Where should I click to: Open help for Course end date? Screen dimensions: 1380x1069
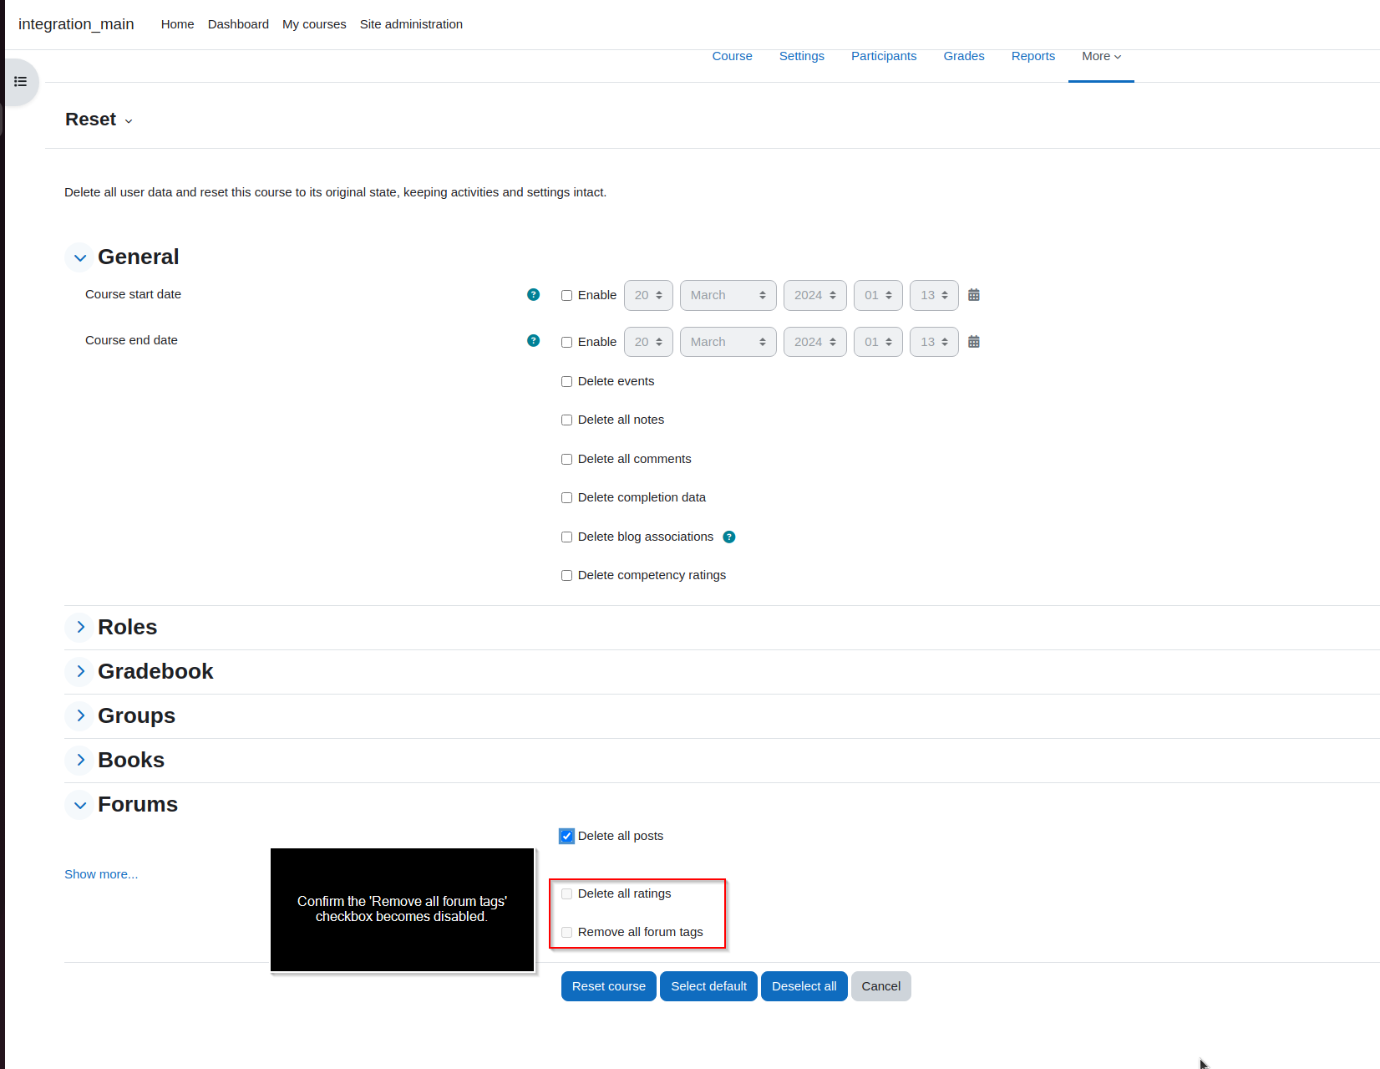coord(534,340)
